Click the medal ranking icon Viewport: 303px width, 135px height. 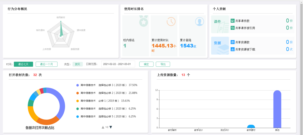144,21
